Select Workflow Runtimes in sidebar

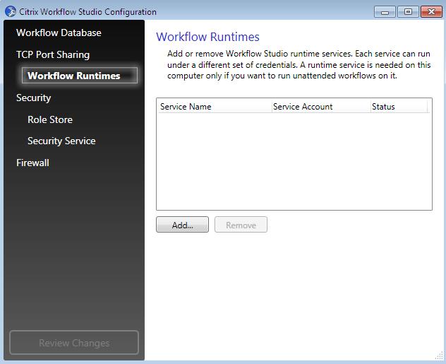[80, 76]
